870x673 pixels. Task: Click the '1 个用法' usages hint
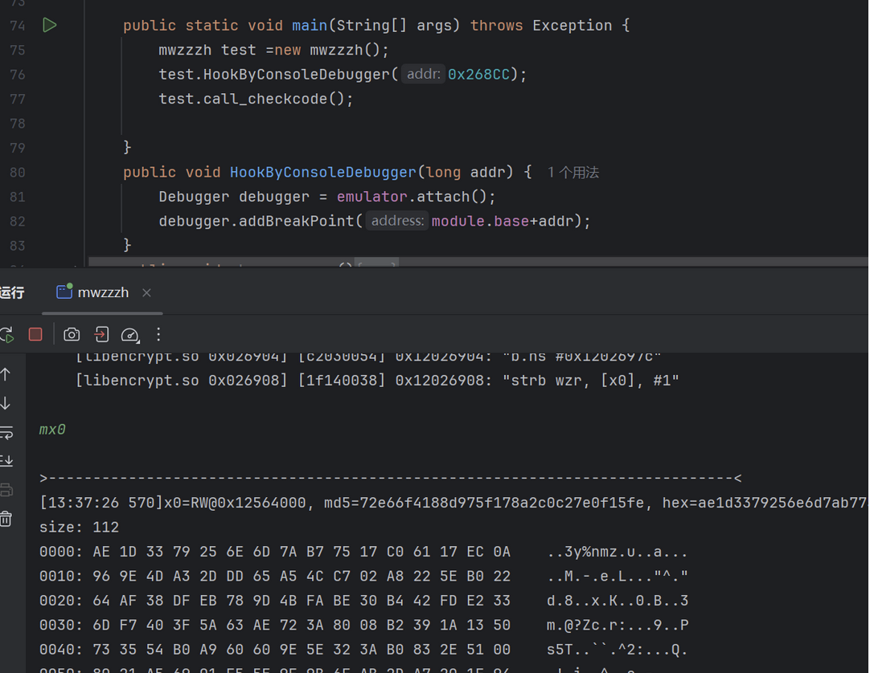573,173
